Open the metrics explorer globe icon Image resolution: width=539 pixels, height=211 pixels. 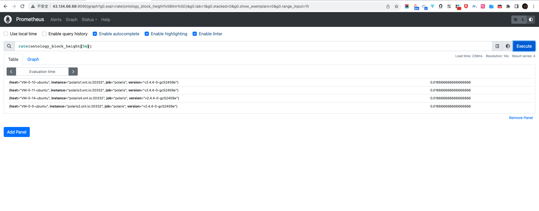508,46
